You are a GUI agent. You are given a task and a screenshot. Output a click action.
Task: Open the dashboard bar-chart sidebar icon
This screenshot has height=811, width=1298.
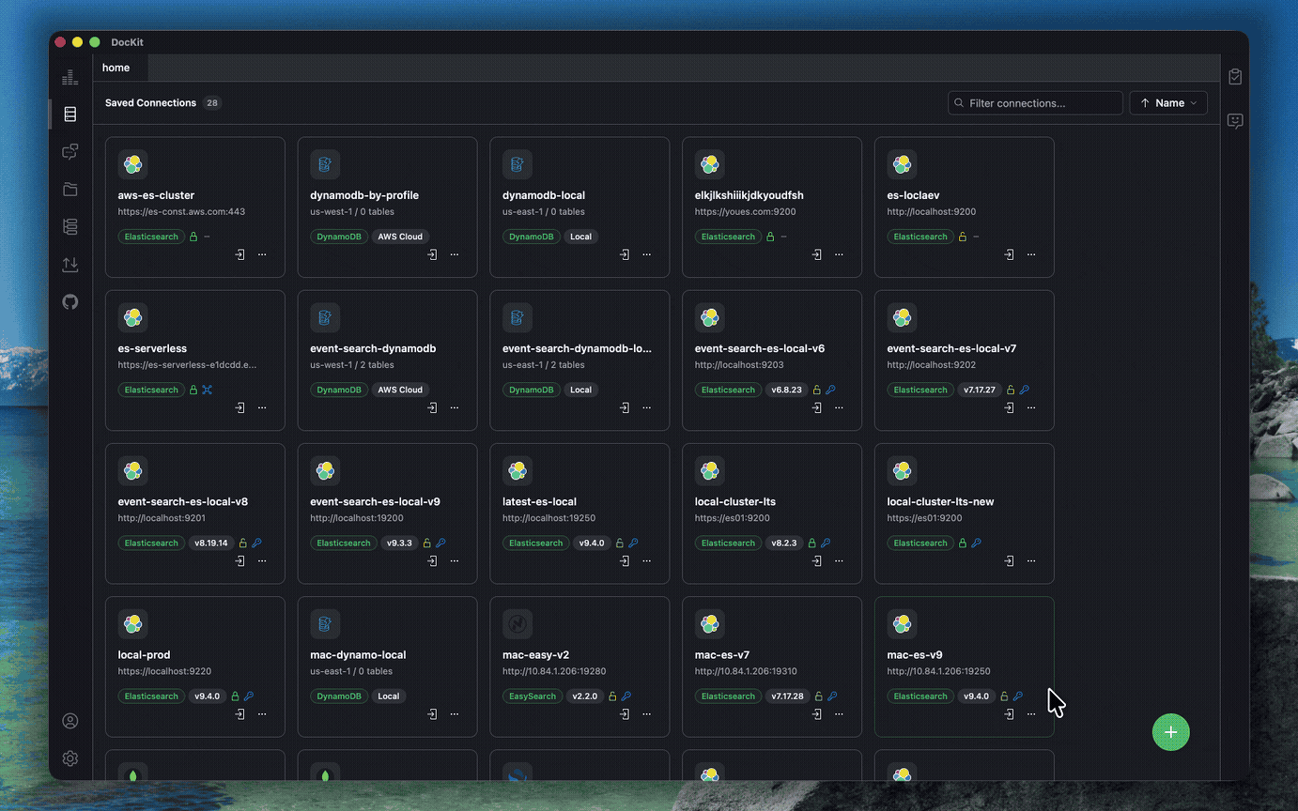(70, 77)
